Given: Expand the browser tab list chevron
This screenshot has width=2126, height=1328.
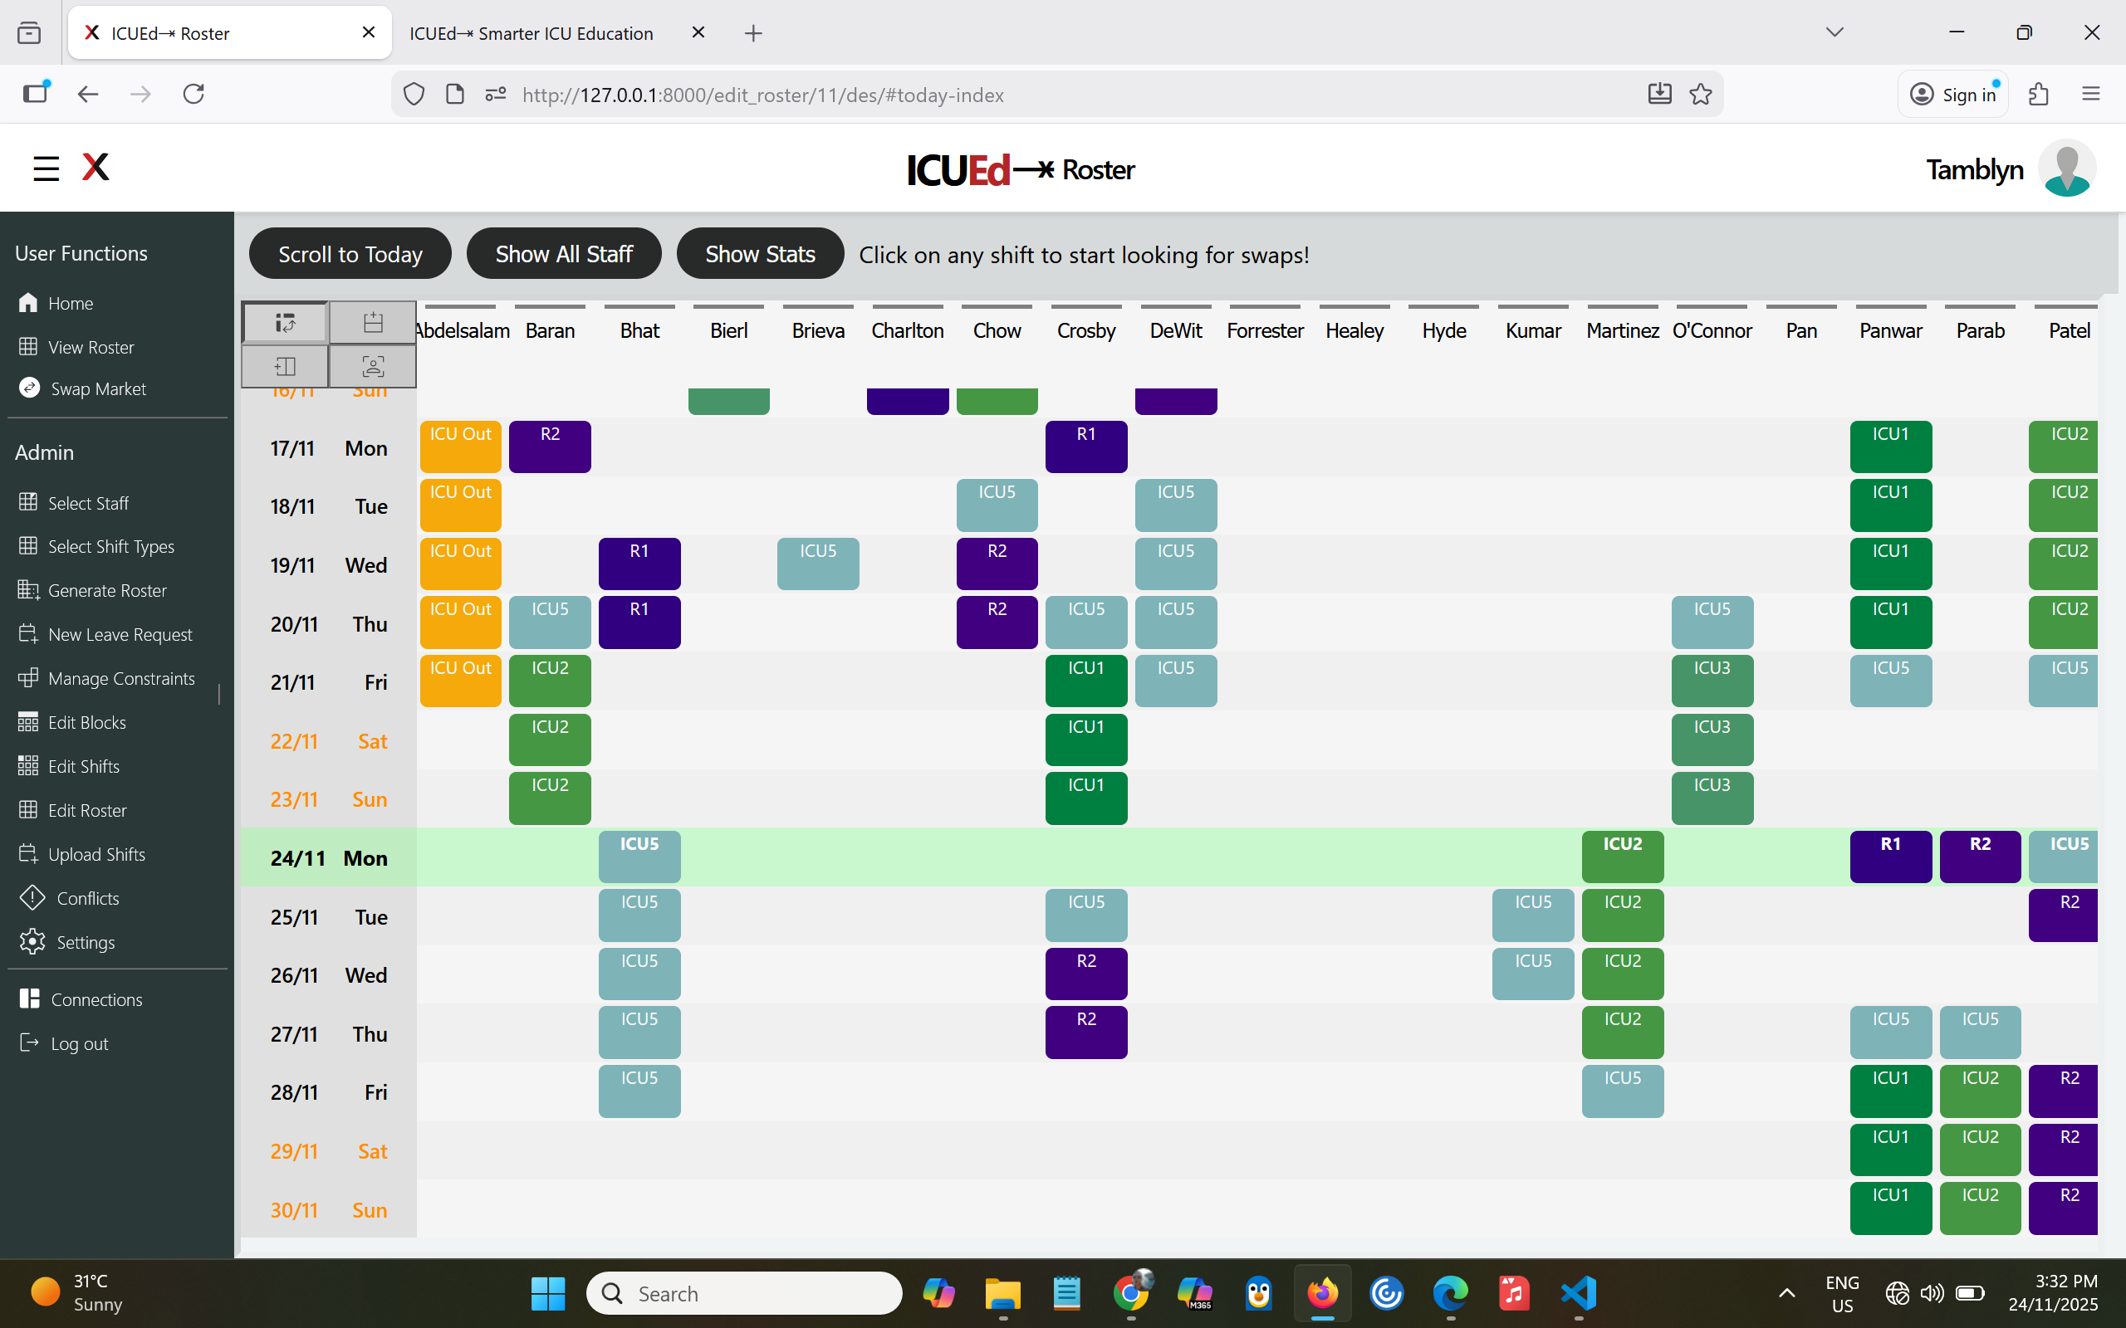Looking at the screenshot, I should pos(1835,32).
